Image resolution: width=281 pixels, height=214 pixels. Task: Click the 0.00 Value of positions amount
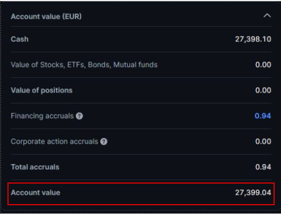tap(263, 90)
